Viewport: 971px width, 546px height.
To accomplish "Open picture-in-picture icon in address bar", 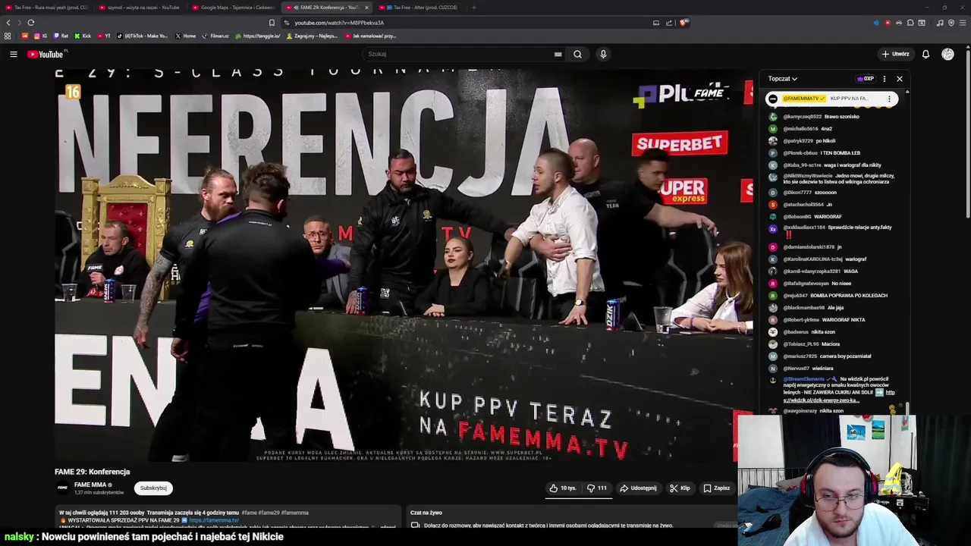I will (x=656, y=23).
